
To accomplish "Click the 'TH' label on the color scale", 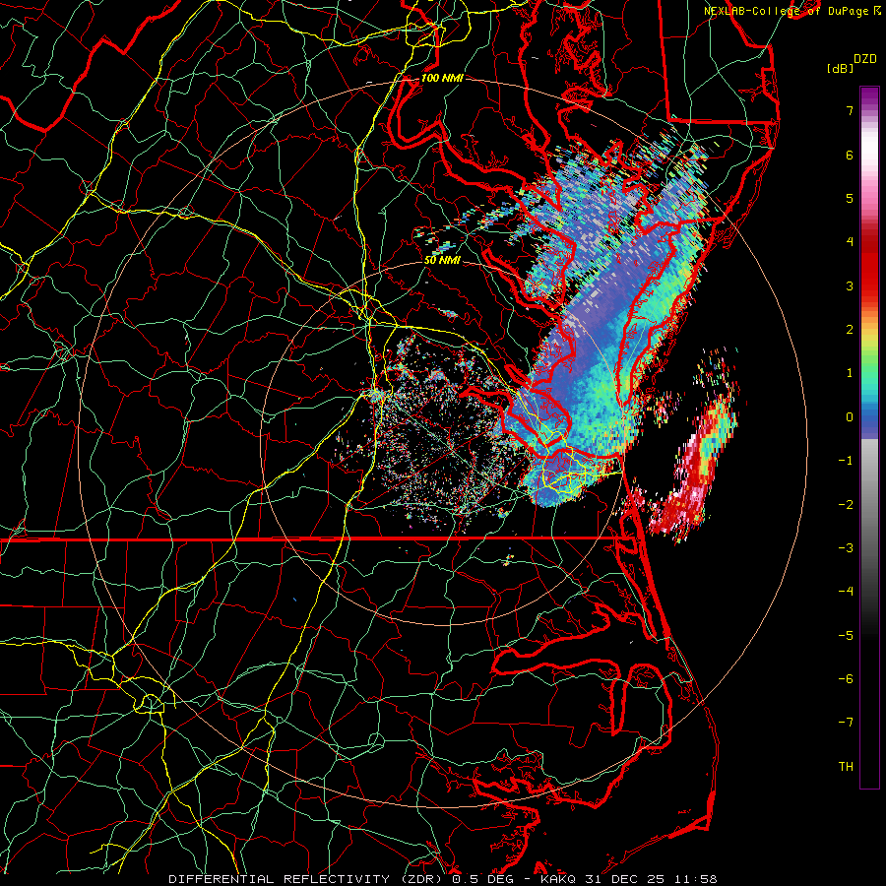I will click(x=846, y=767).
